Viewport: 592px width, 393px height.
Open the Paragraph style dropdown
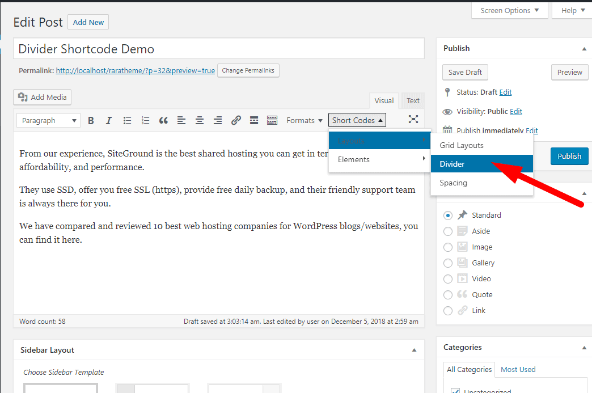49,120
